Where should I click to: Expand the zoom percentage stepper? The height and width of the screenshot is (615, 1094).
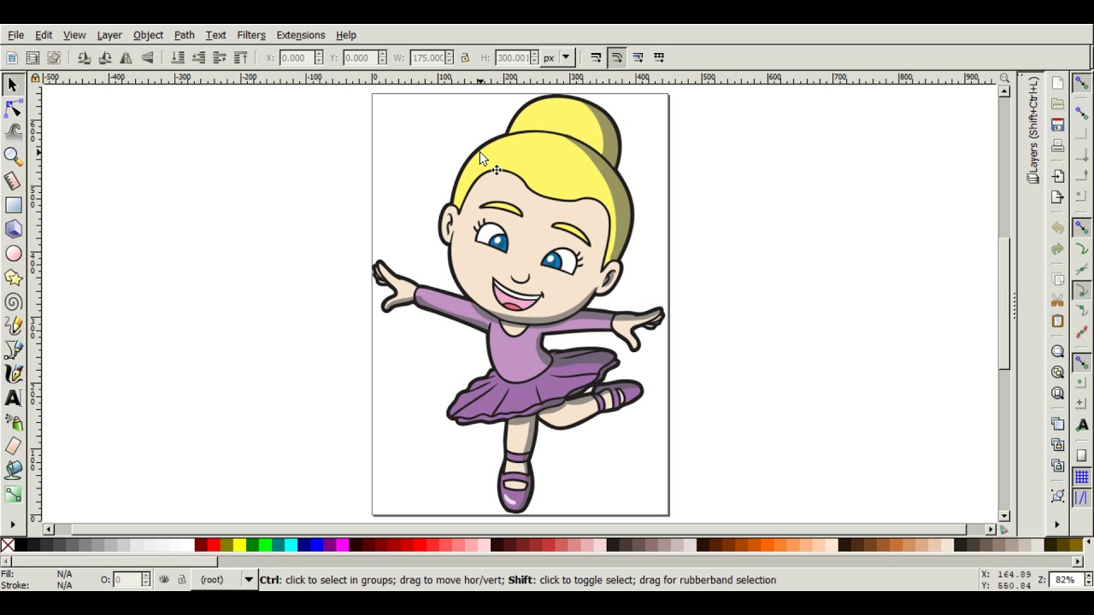(x=1089, y=580)
